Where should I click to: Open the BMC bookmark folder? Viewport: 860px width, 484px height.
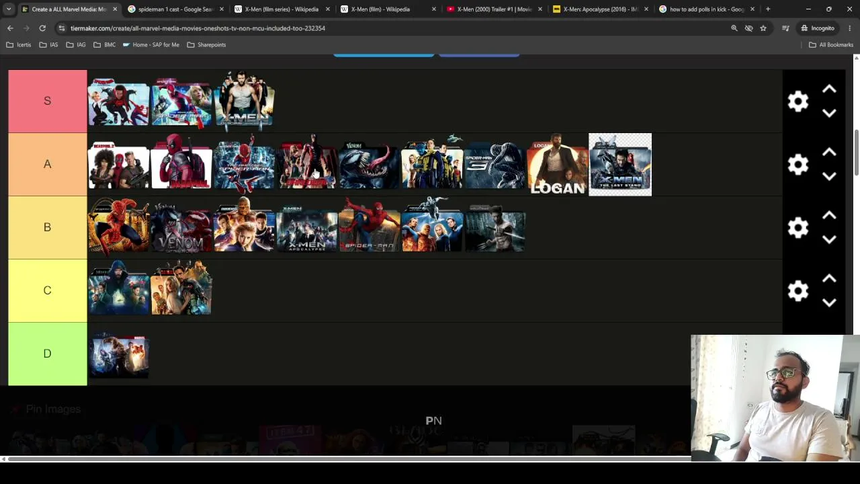pyautogui.click(x=105, y=45)
